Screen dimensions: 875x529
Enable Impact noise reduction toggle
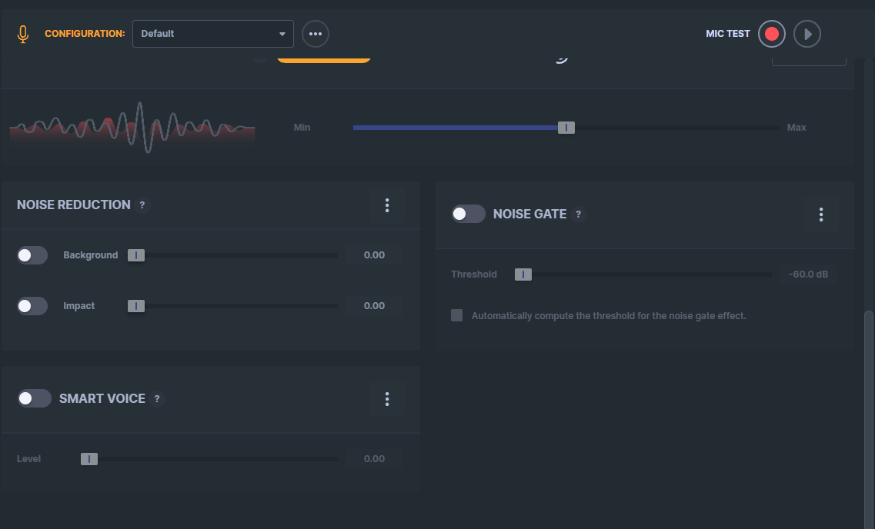(32, 306)
